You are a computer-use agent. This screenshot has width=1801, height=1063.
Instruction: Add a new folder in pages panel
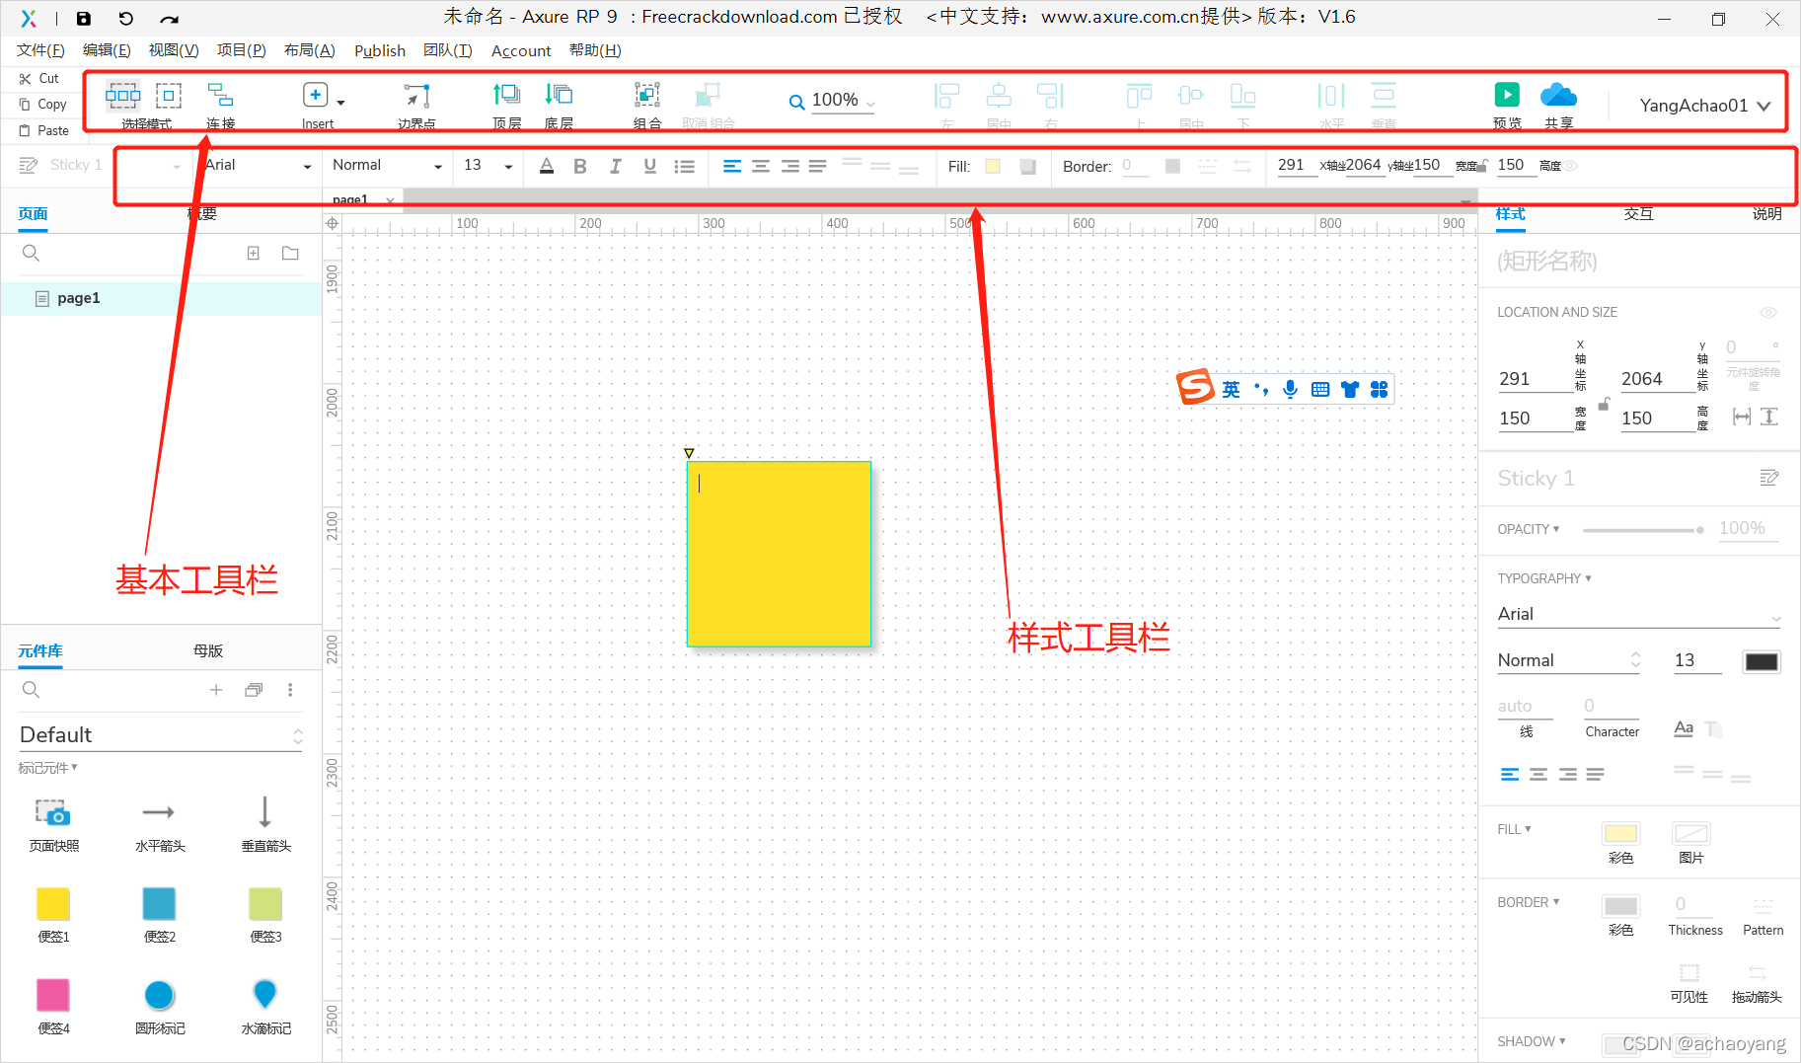point(290,253)
